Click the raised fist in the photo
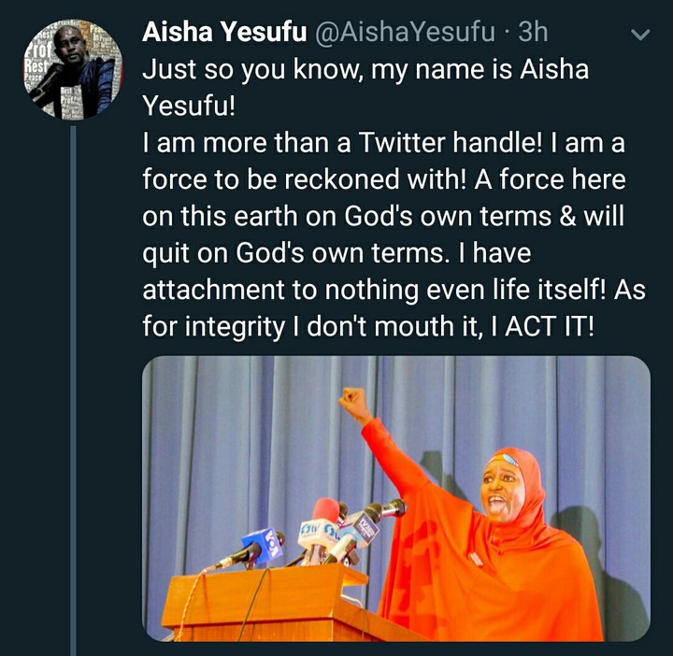673x656 pixels. 355,404
